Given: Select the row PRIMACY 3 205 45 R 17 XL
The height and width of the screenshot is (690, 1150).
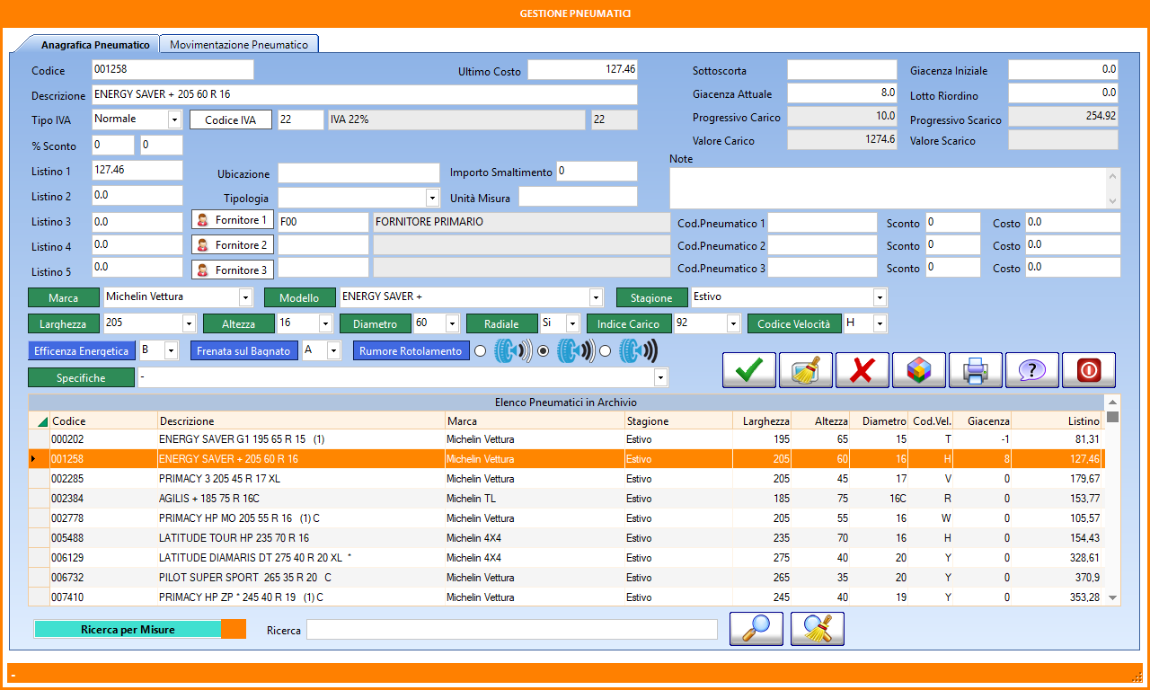Looking at the screenshot, I should [566, 479].
